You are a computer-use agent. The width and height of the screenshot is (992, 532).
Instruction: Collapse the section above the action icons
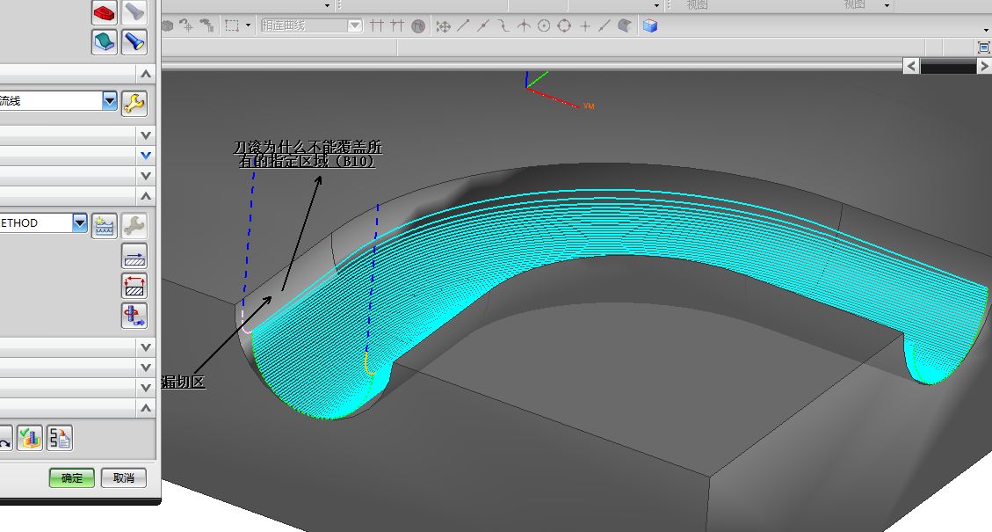[146, 408]
